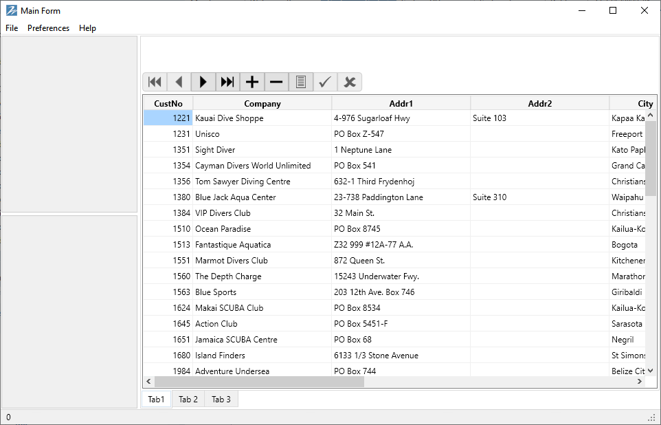661x425 pixels.
Task: Click the grid's scroll left arrow
Action: [148, 382]
